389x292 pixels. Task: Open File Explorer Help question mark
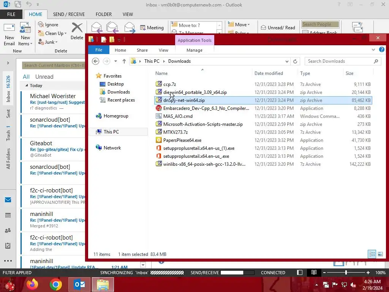tap(381, 50)
